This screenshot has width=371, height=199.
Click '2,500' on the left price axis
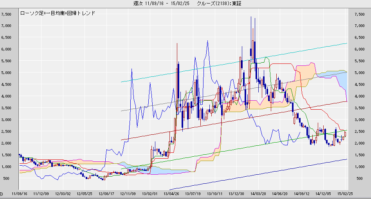pos(6,132)
